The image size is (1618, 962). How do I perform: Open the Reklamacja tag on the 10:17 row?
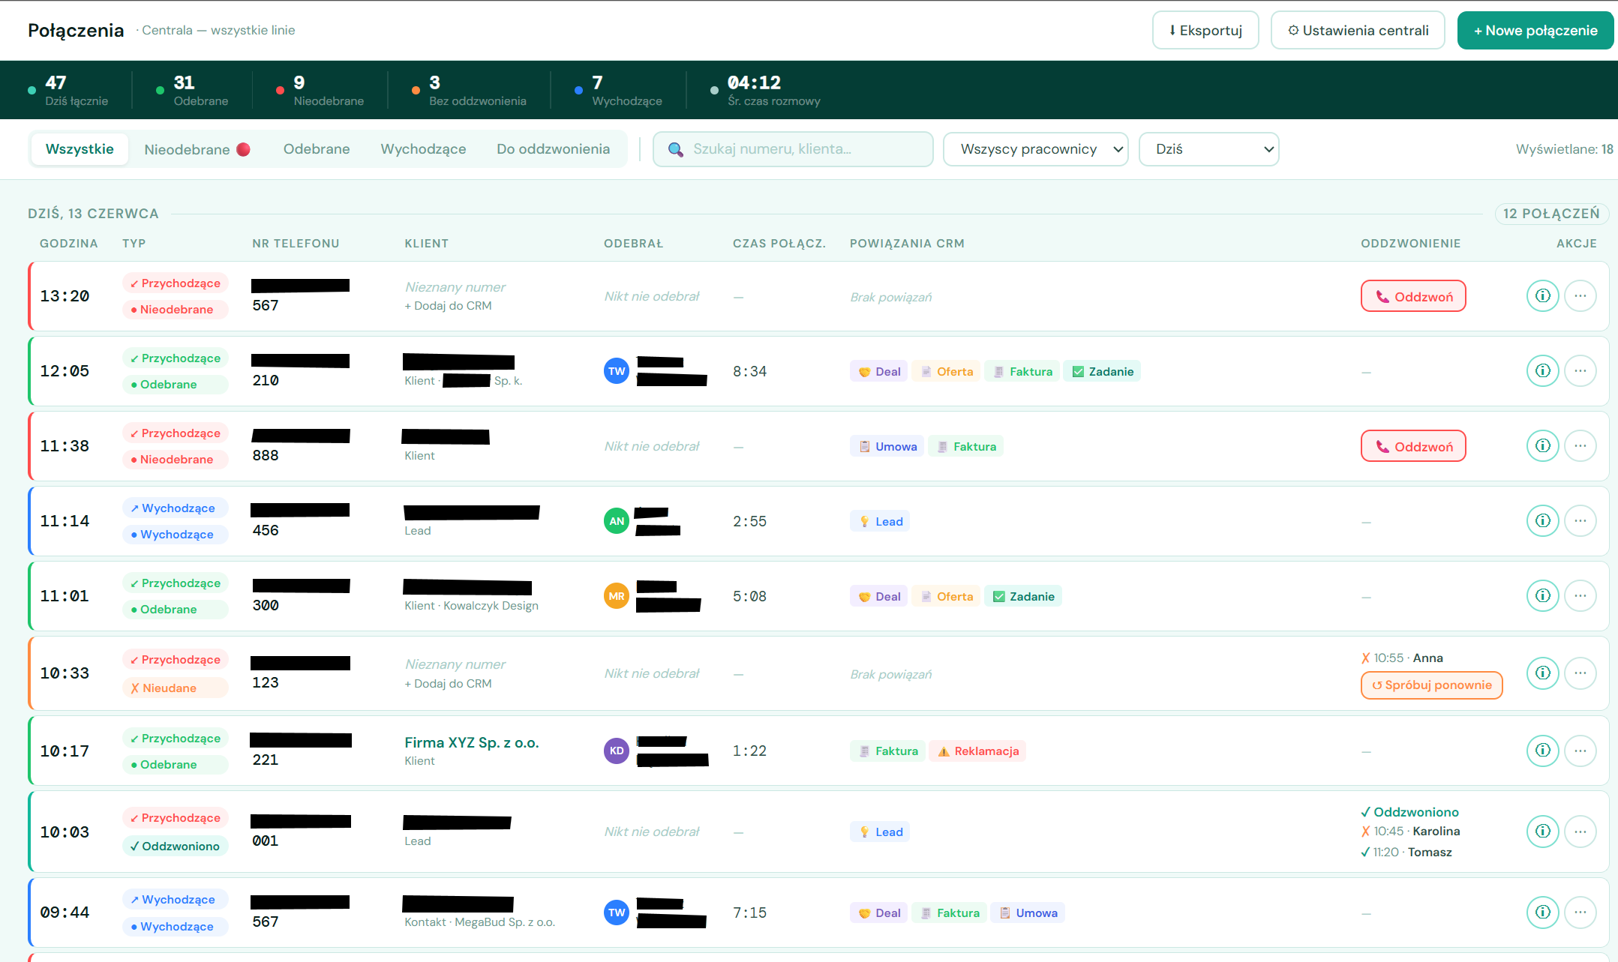coord(977,751)
